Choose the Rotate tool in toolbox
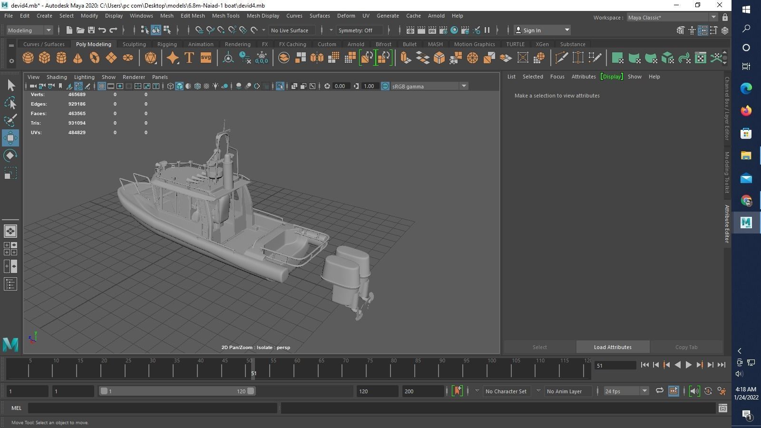Screen dimensions: 761x428 click(x=10, y=156)
